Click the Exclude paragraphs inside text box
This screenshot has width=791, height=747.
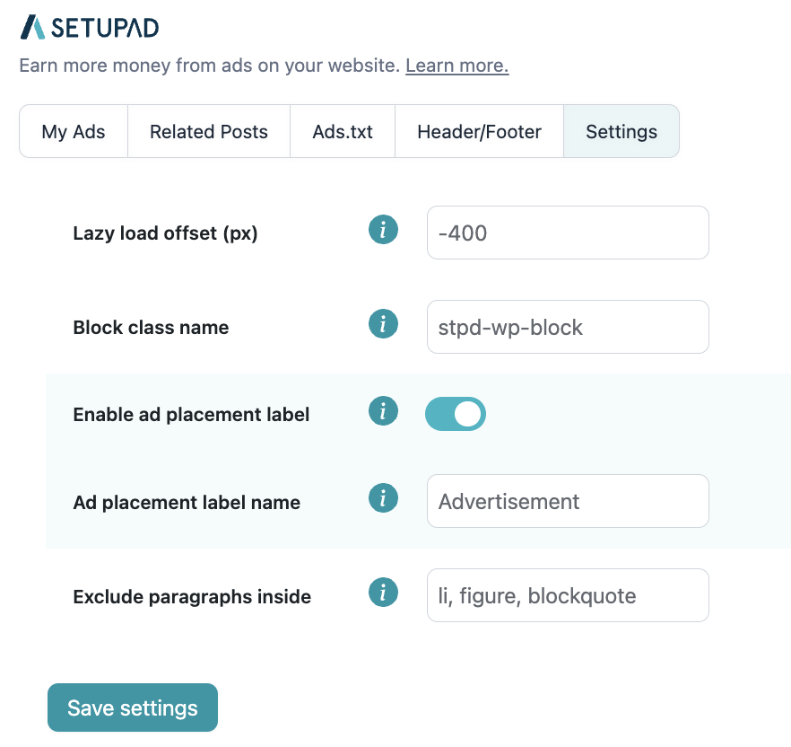pos(568,595)
